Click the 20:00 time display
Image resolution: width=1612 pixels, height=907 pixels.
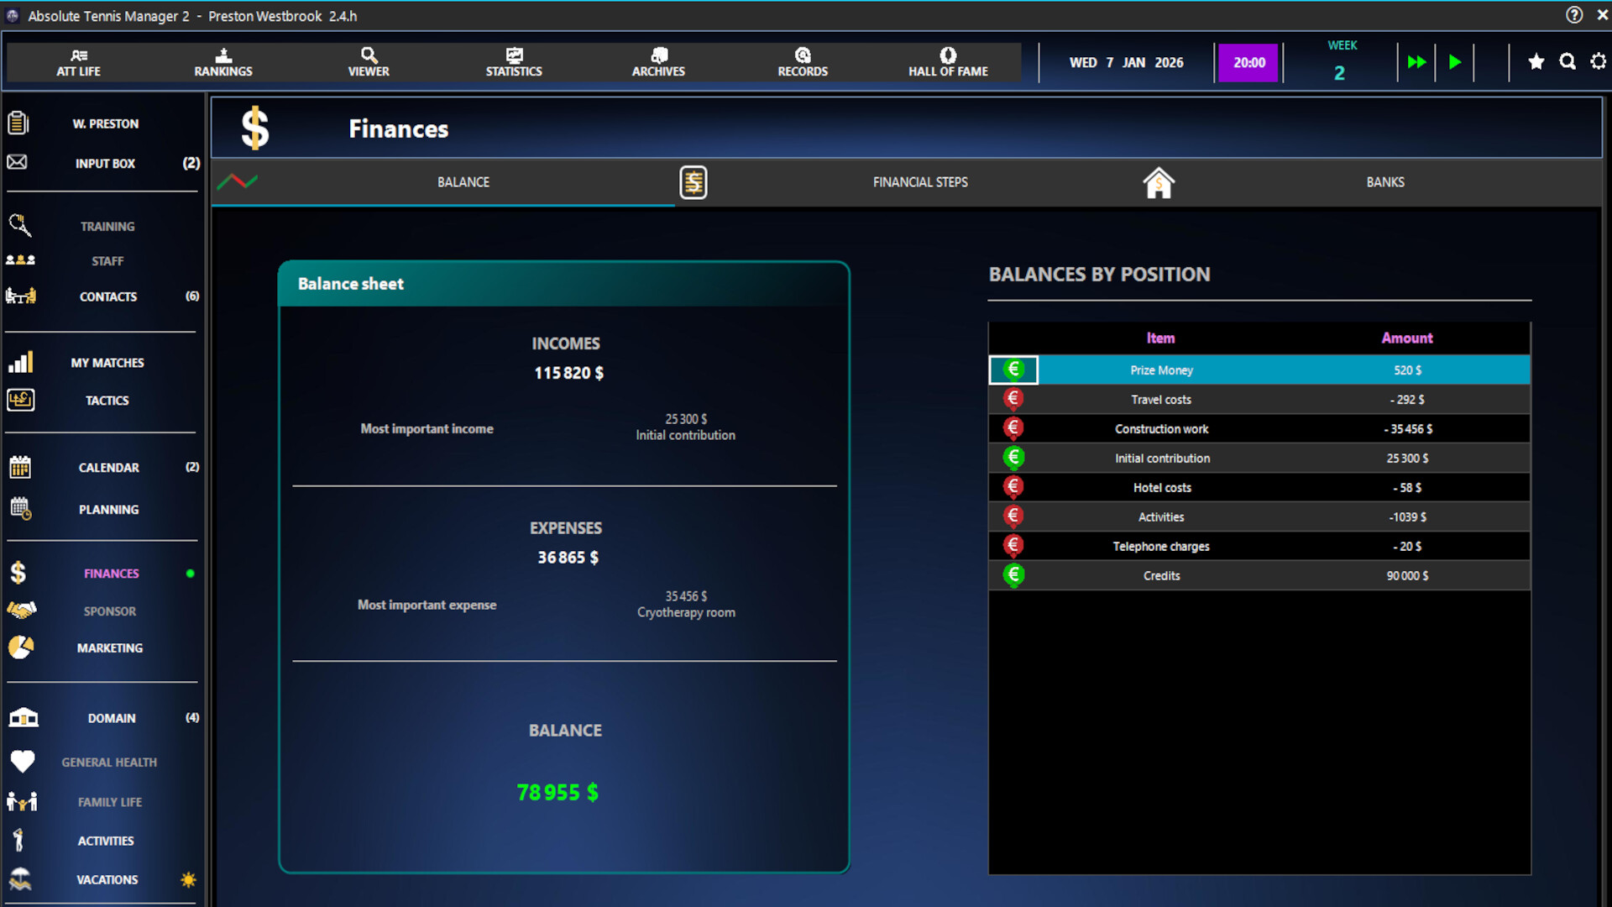click(1248, 62)
